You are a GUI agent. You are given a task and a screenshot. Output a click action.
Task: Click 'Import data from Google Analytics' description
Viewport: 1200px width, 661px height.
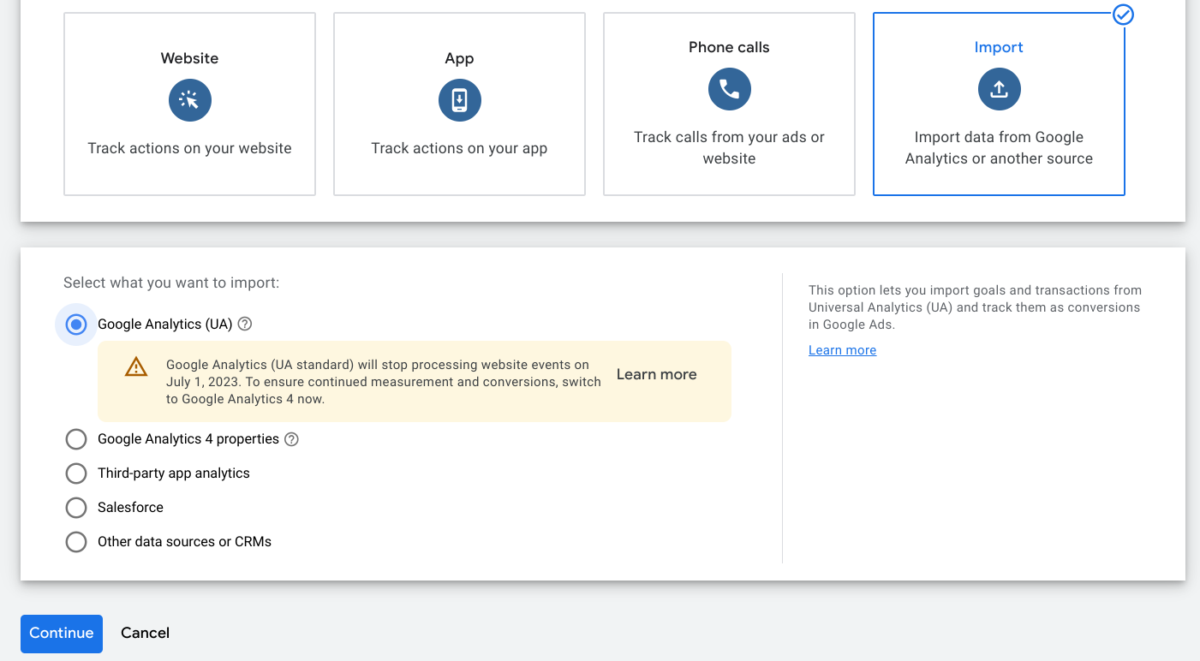click(x=999, y=148)
